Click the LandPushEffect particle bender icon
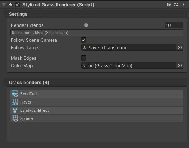The width and height of the screenshot is (189, 148). click(15, 110)
